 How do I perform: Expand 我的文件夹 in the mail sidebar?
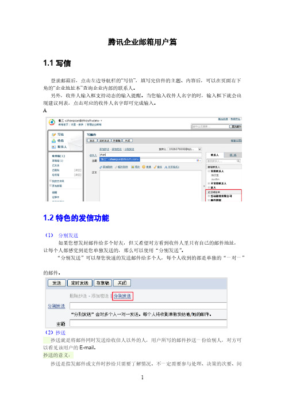pos(51,181)
